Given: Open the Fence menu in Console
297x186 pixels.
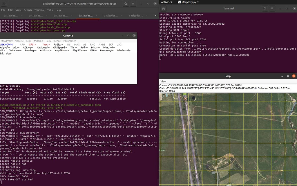Looking at the screenshot, I should 57,41.
